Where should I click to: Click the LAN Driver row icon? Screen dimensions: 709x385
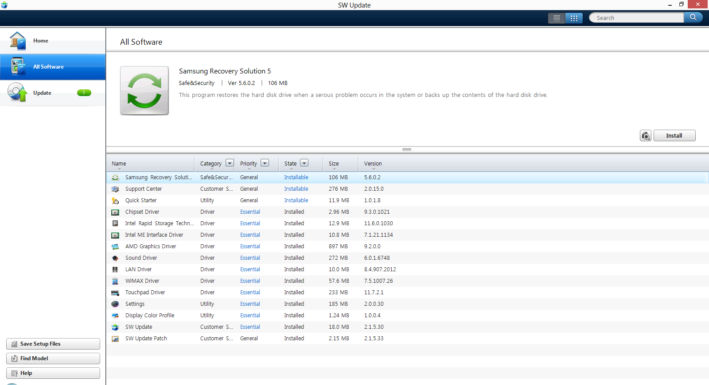[x=115, y=269]
